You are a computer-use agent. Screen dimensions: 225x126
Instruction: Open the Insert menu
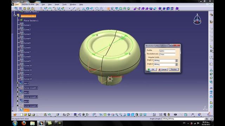(x=57, y=5)
